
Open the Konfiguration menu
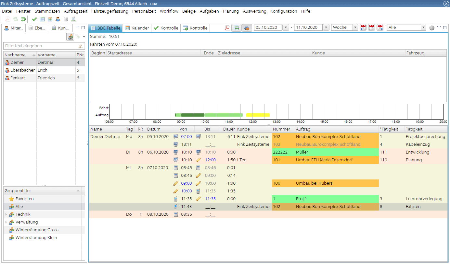(284, 11)
